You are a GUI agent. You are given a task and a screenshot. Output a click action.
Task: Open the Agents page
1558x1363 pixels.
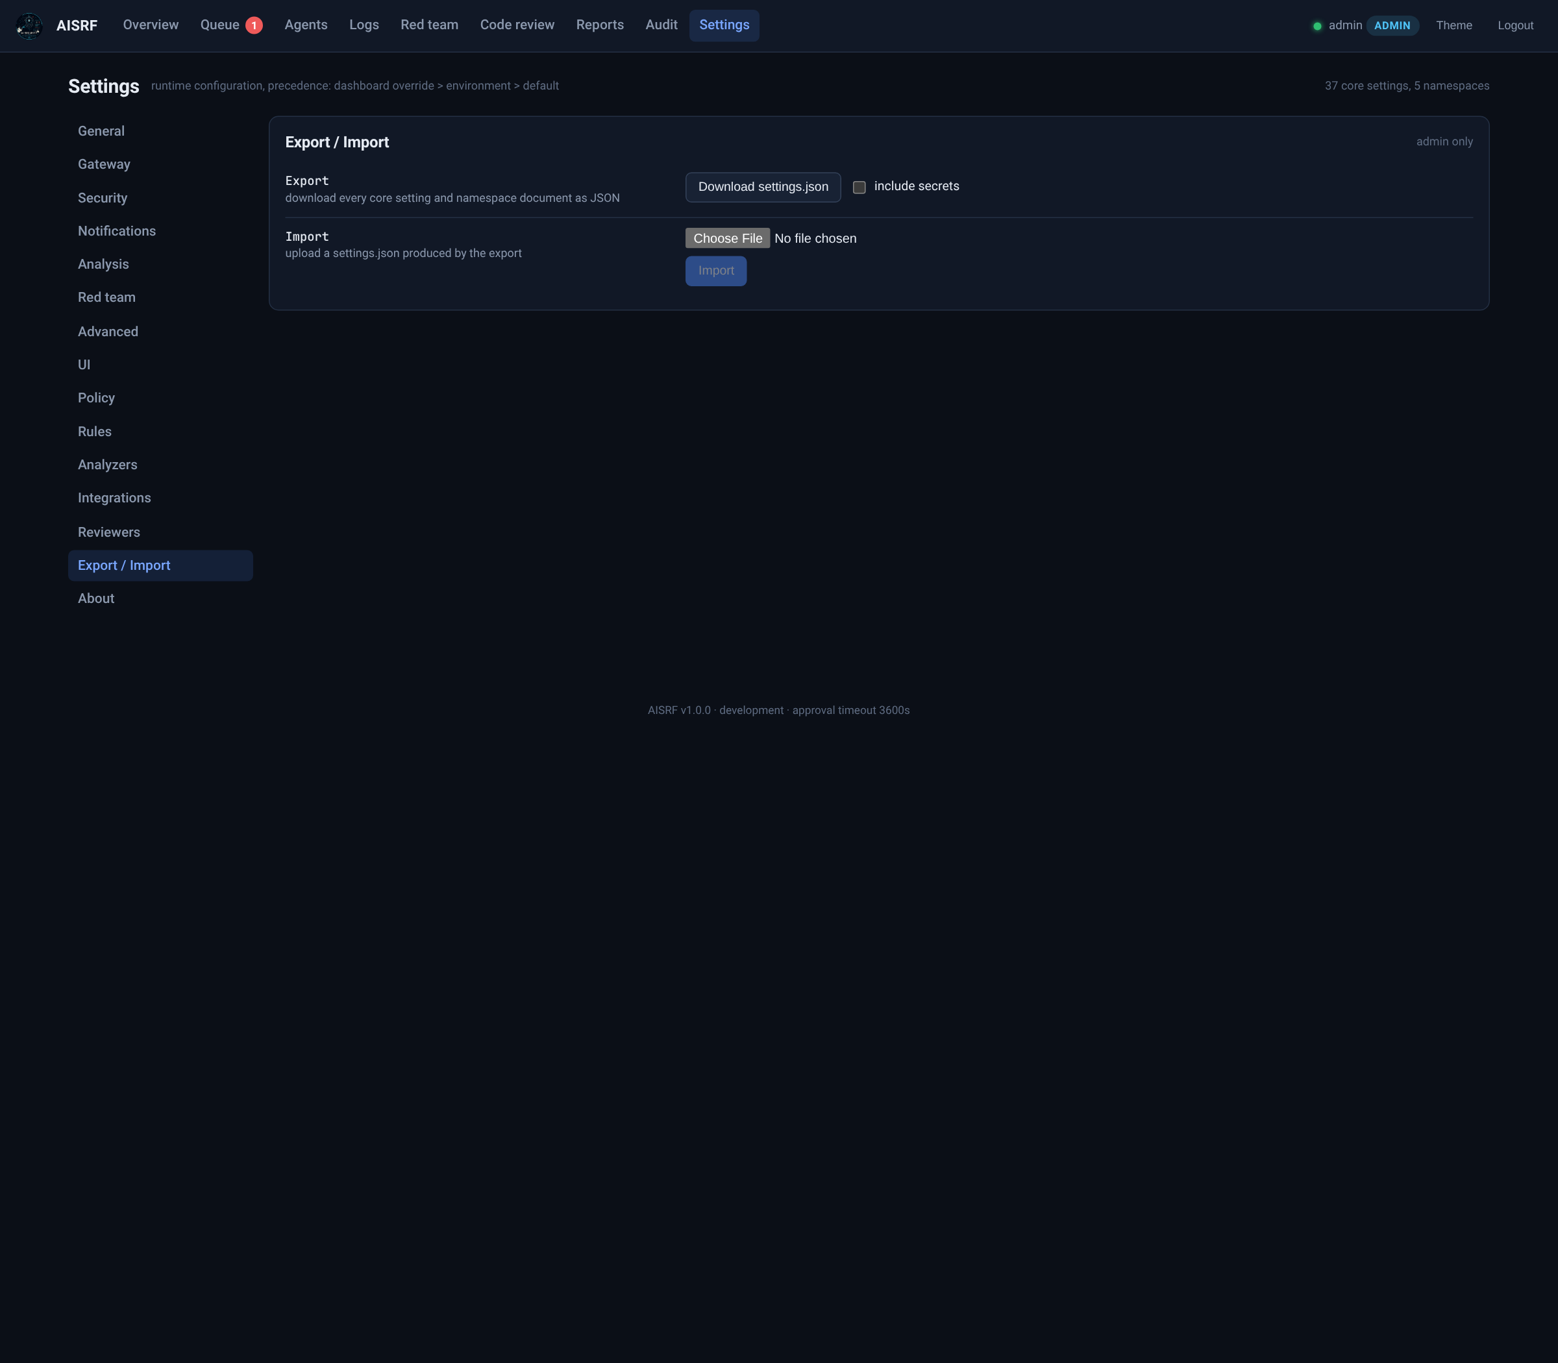point(306,25)
